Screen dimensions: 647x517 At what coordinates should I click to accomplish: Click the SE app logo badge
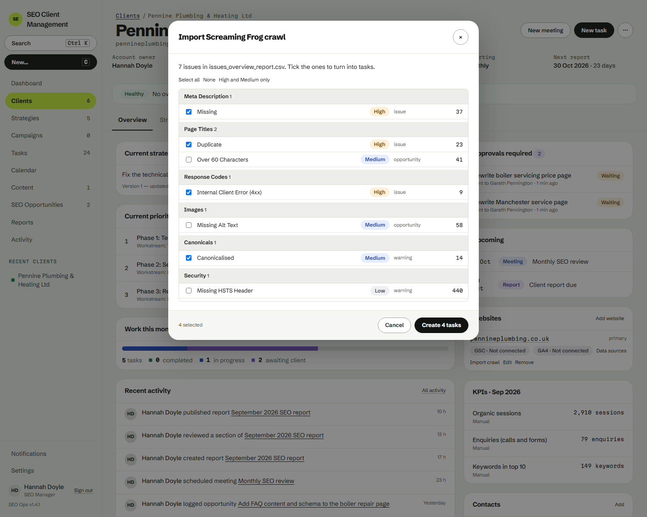tap(16, 19)
